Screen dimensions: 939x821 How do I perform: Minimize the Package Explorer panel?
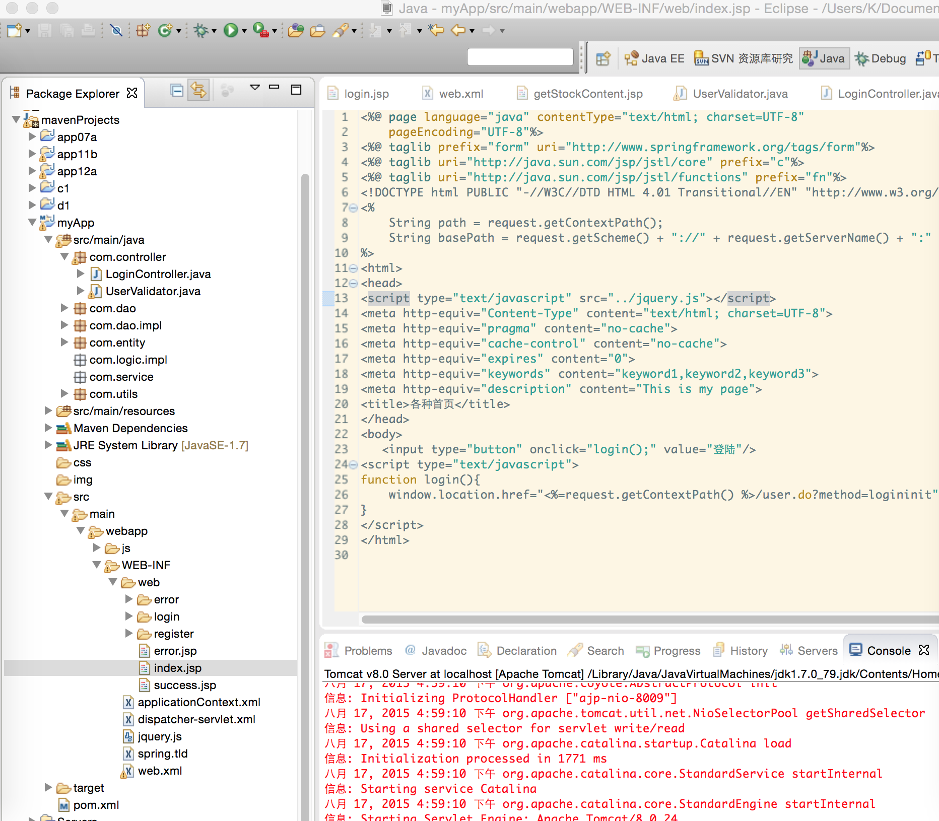click(274, 88)
